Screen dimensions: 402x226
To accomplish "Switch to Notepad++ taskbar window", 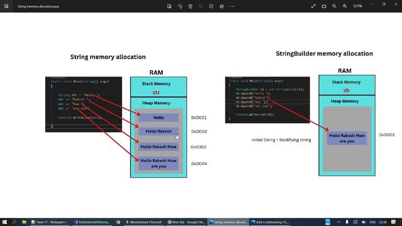I will coord(50,222).
